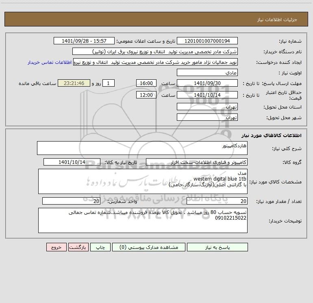The height and width of the screenshot is (303, 313).
Task: Click the goods need date field 1401/10/14
Action: [72, 162]
